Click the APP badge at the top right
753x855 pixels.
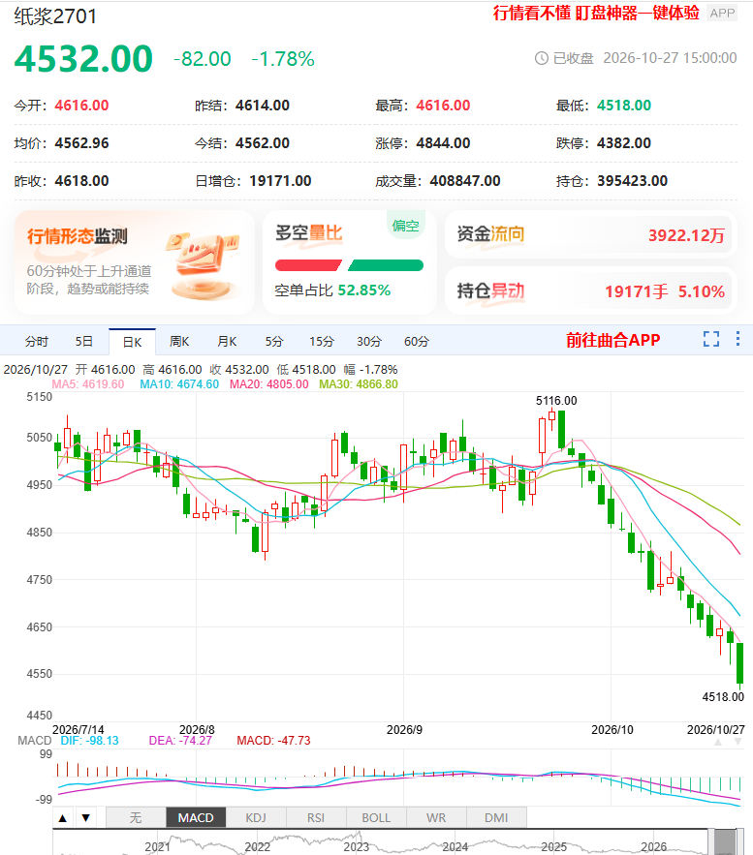(x=722, y=14)
